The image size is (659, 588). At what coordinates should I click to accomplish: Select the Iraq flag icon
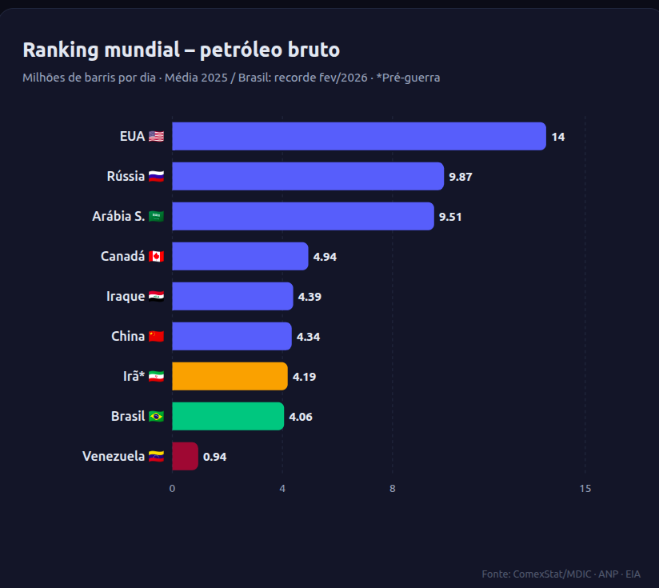pos(156,296)
